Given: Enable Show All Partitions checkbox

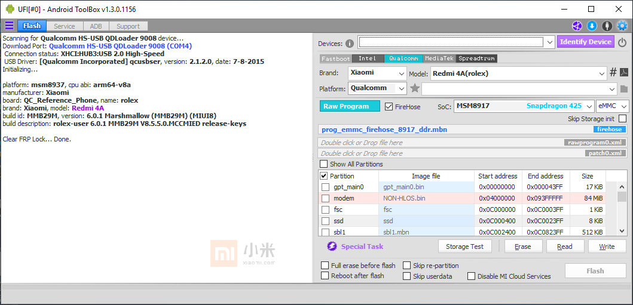Looking at the screenshot, I should click(324, 164).
